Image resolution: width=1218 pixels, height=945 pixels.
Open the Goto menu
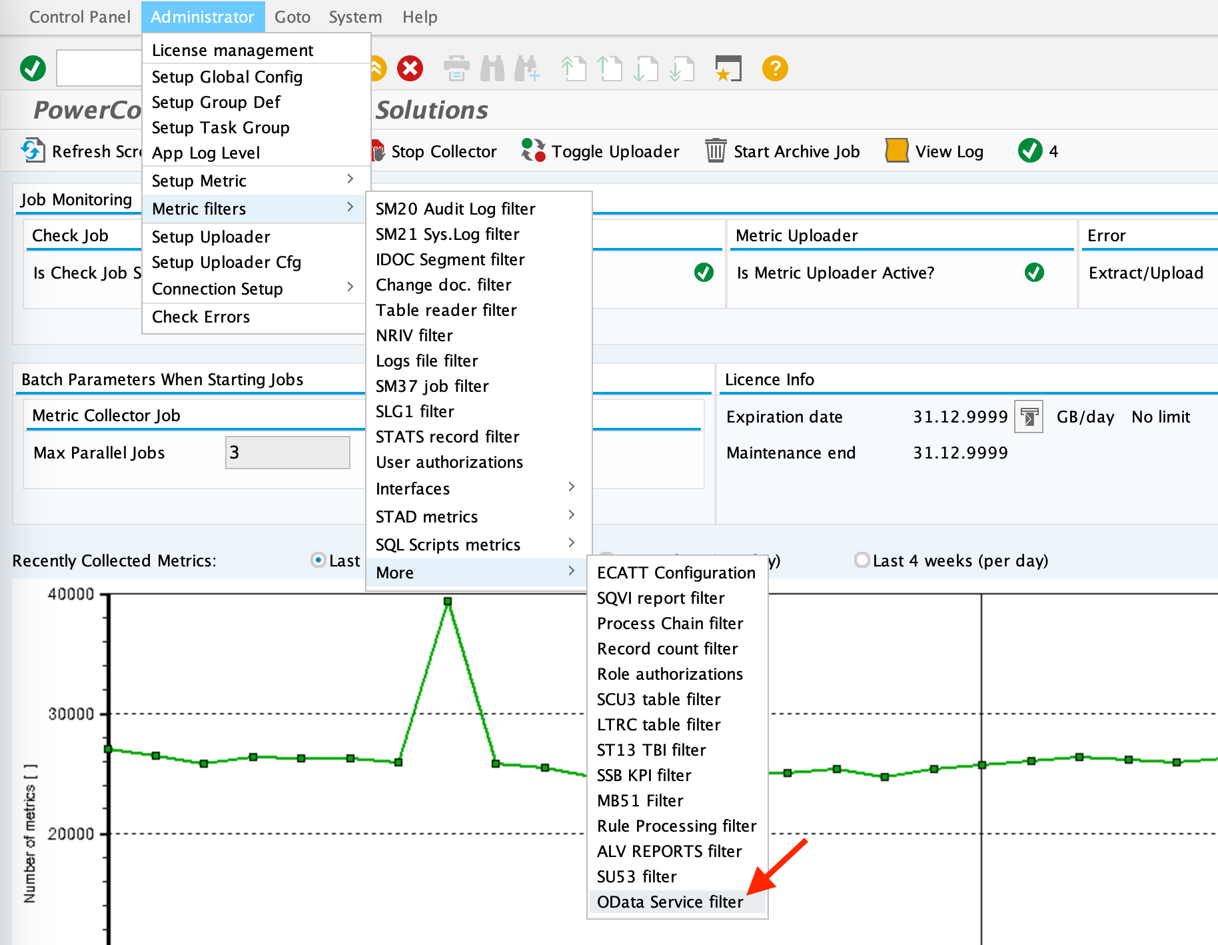(292, 17)
